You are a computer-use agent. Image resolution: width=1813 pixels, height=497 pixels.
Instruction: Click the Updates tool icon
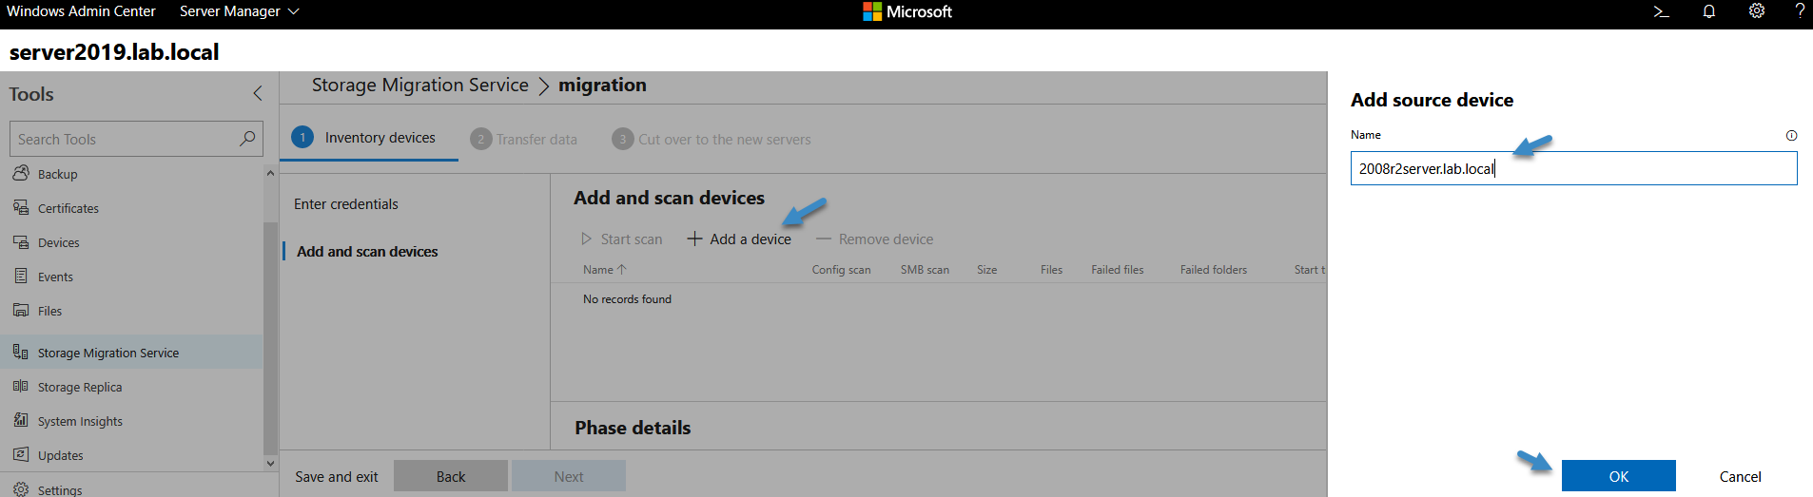pos(21,454)
